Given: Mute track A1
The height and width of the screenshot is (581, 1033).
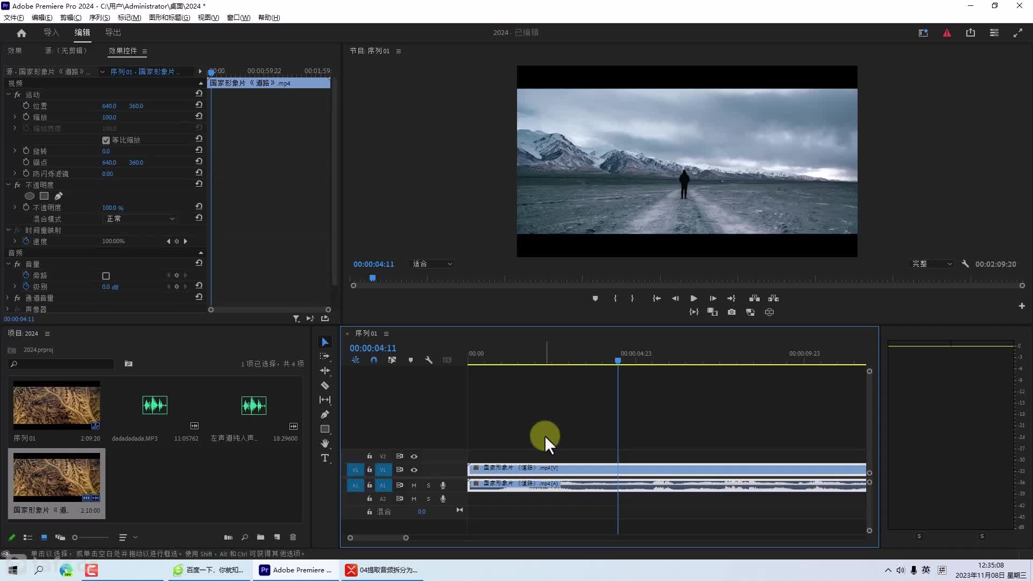Looking at the screenshot, I should pos(414,485).
